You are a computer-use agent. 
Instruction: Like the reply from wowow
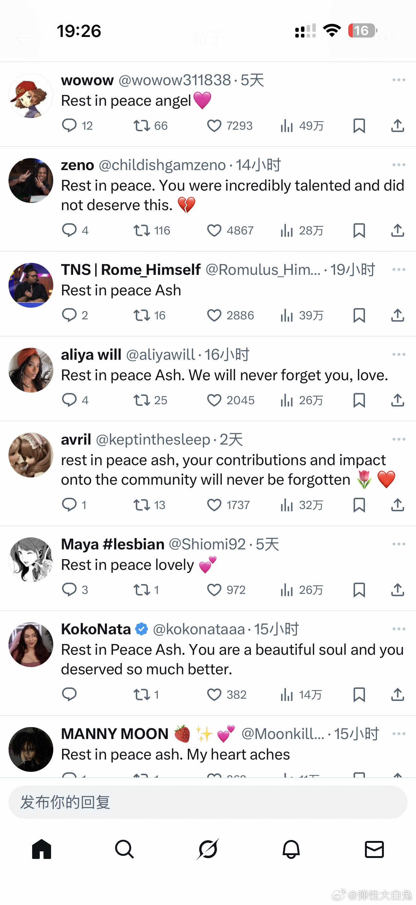pyautogui.click(x=214, y=126)
